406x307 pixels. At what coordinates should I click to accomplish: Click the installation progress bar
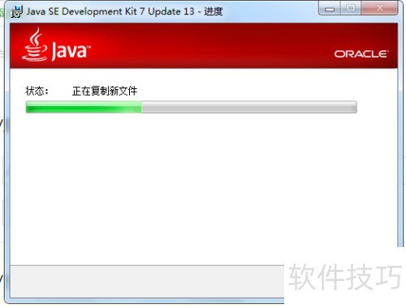tap(192, 107)
